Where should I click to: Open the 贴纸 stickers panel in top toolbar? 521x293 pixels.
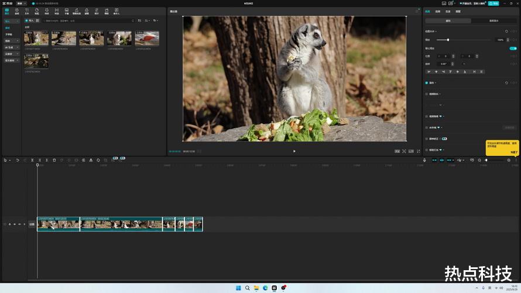pyautogui.click(x=36, y=11)
